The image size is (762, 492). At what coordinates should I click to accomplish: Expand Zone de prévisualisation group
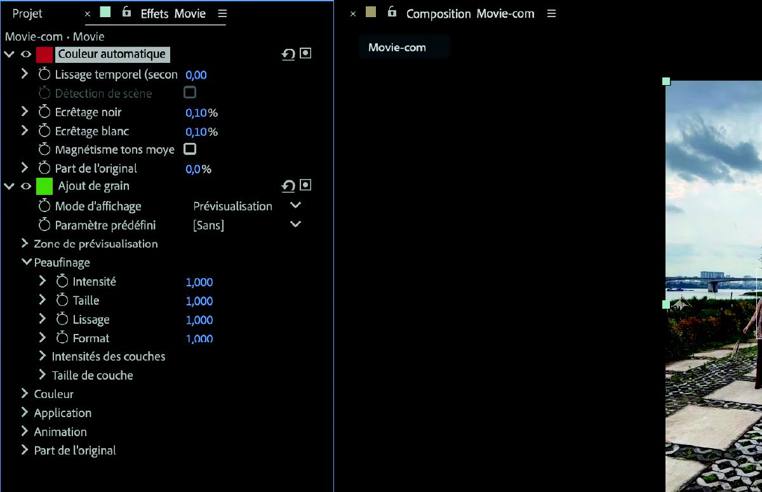25,243
